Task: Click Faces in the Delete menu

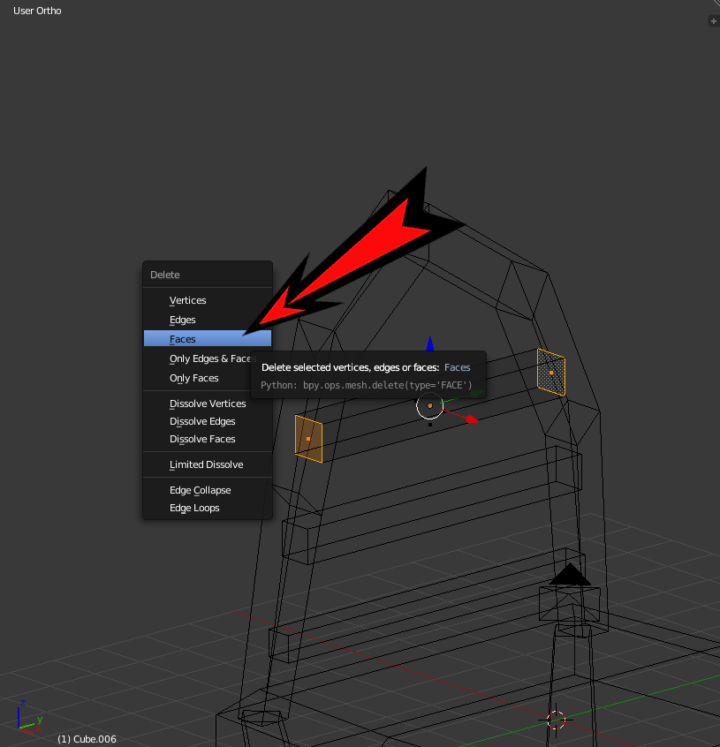Action: pos(208,339)
